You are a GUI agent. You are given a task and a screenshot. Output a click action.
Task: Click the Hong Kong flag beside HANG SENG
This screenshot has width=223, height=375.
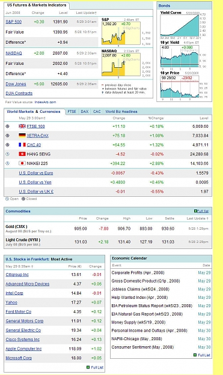(22, 154)
